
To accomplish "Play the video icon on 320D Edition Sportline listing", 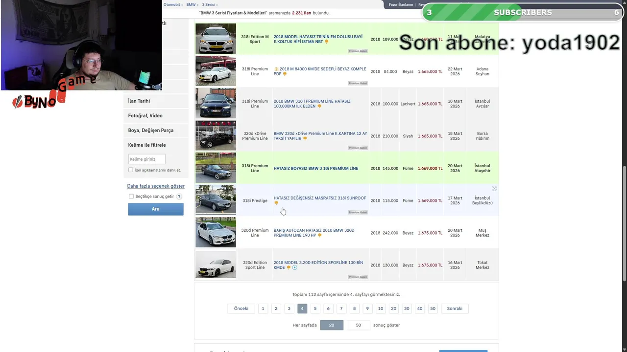I will [x=295, y=267].
